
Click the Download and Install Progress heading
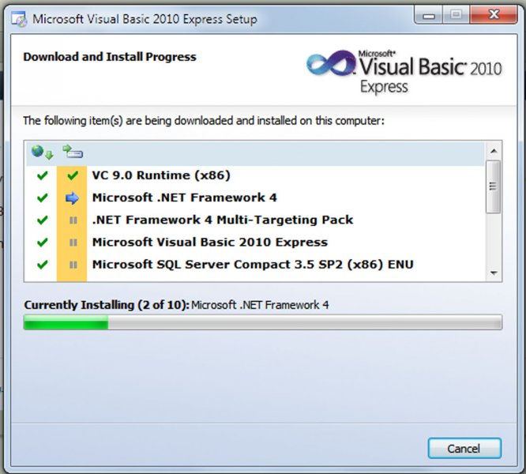[110, 57]
